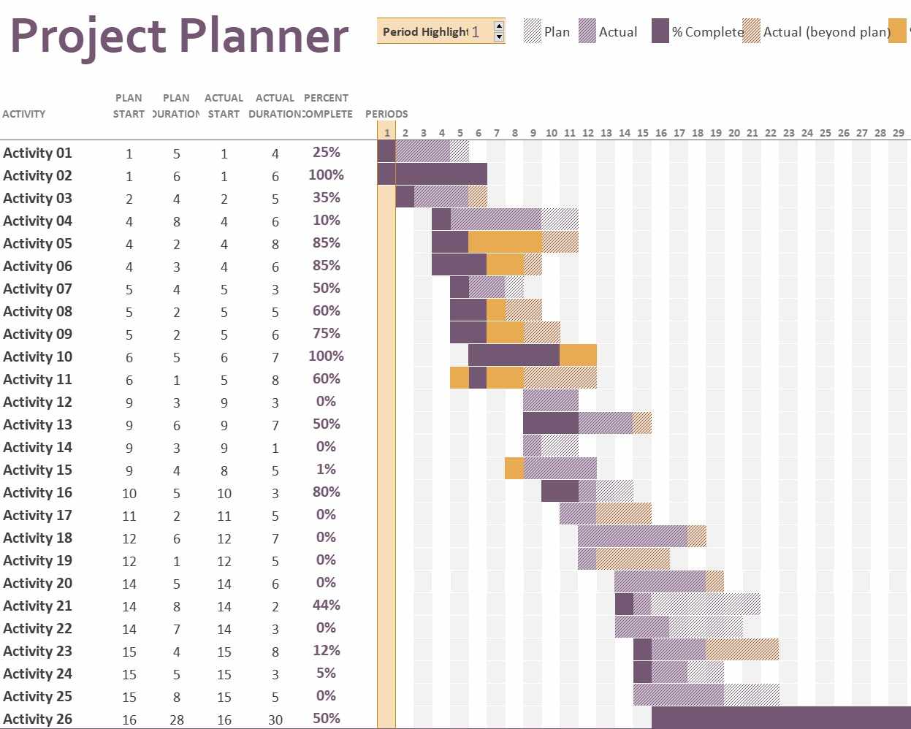
Task: Click the Actual legend purple hatched swatch
Action: point(587,31)
